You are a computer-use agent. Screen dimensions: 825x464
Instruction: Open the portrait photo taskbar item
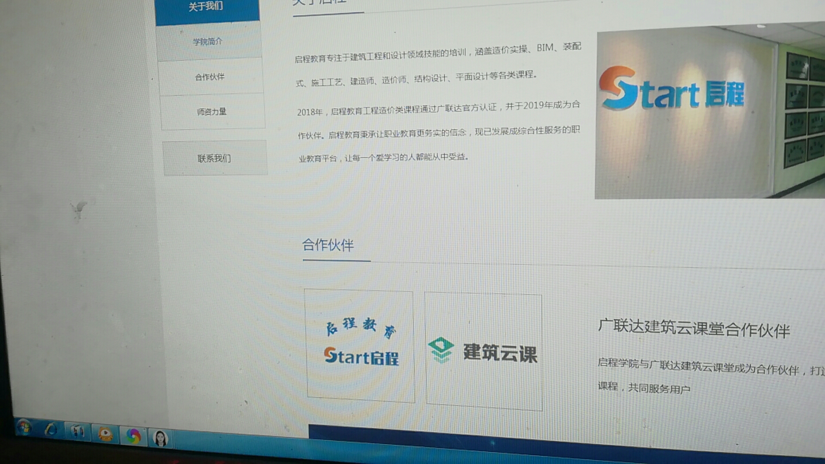click(x=160, y=438)
